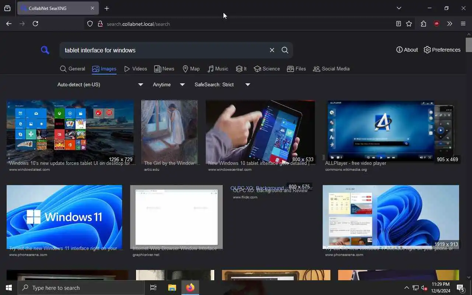Open a new browser tab
This screenshot has height=295, width=472.
[107, 8]
